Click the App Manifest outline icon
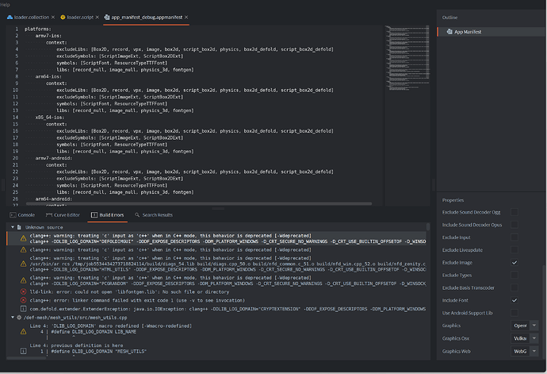 449,32
